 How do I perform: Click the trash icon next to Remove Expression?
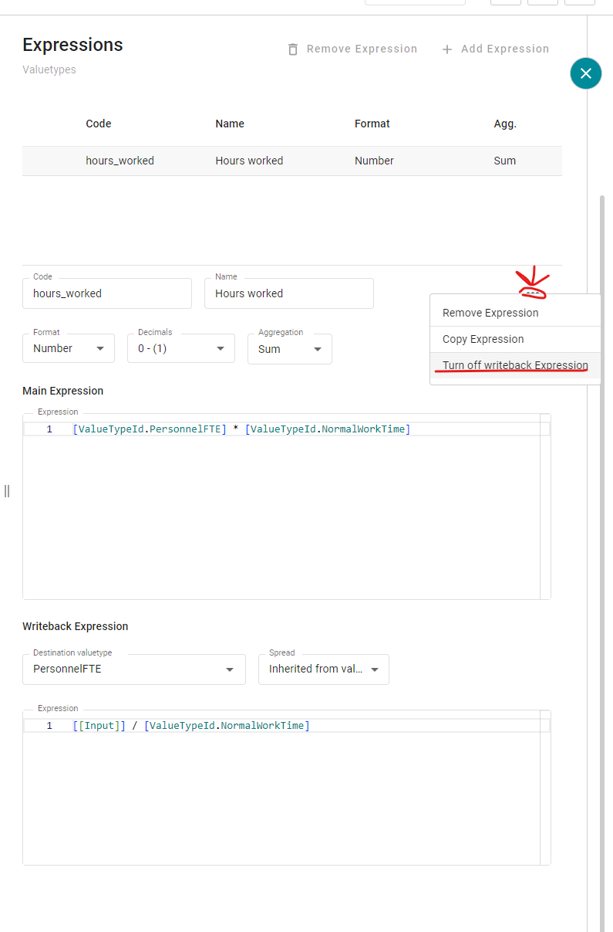tap(293, 49)
